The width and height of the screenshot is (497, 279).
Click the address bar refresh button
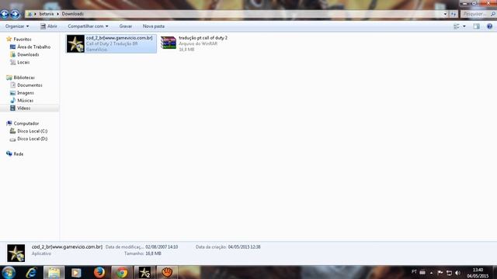pyautogui.click(x=454, y=14)
